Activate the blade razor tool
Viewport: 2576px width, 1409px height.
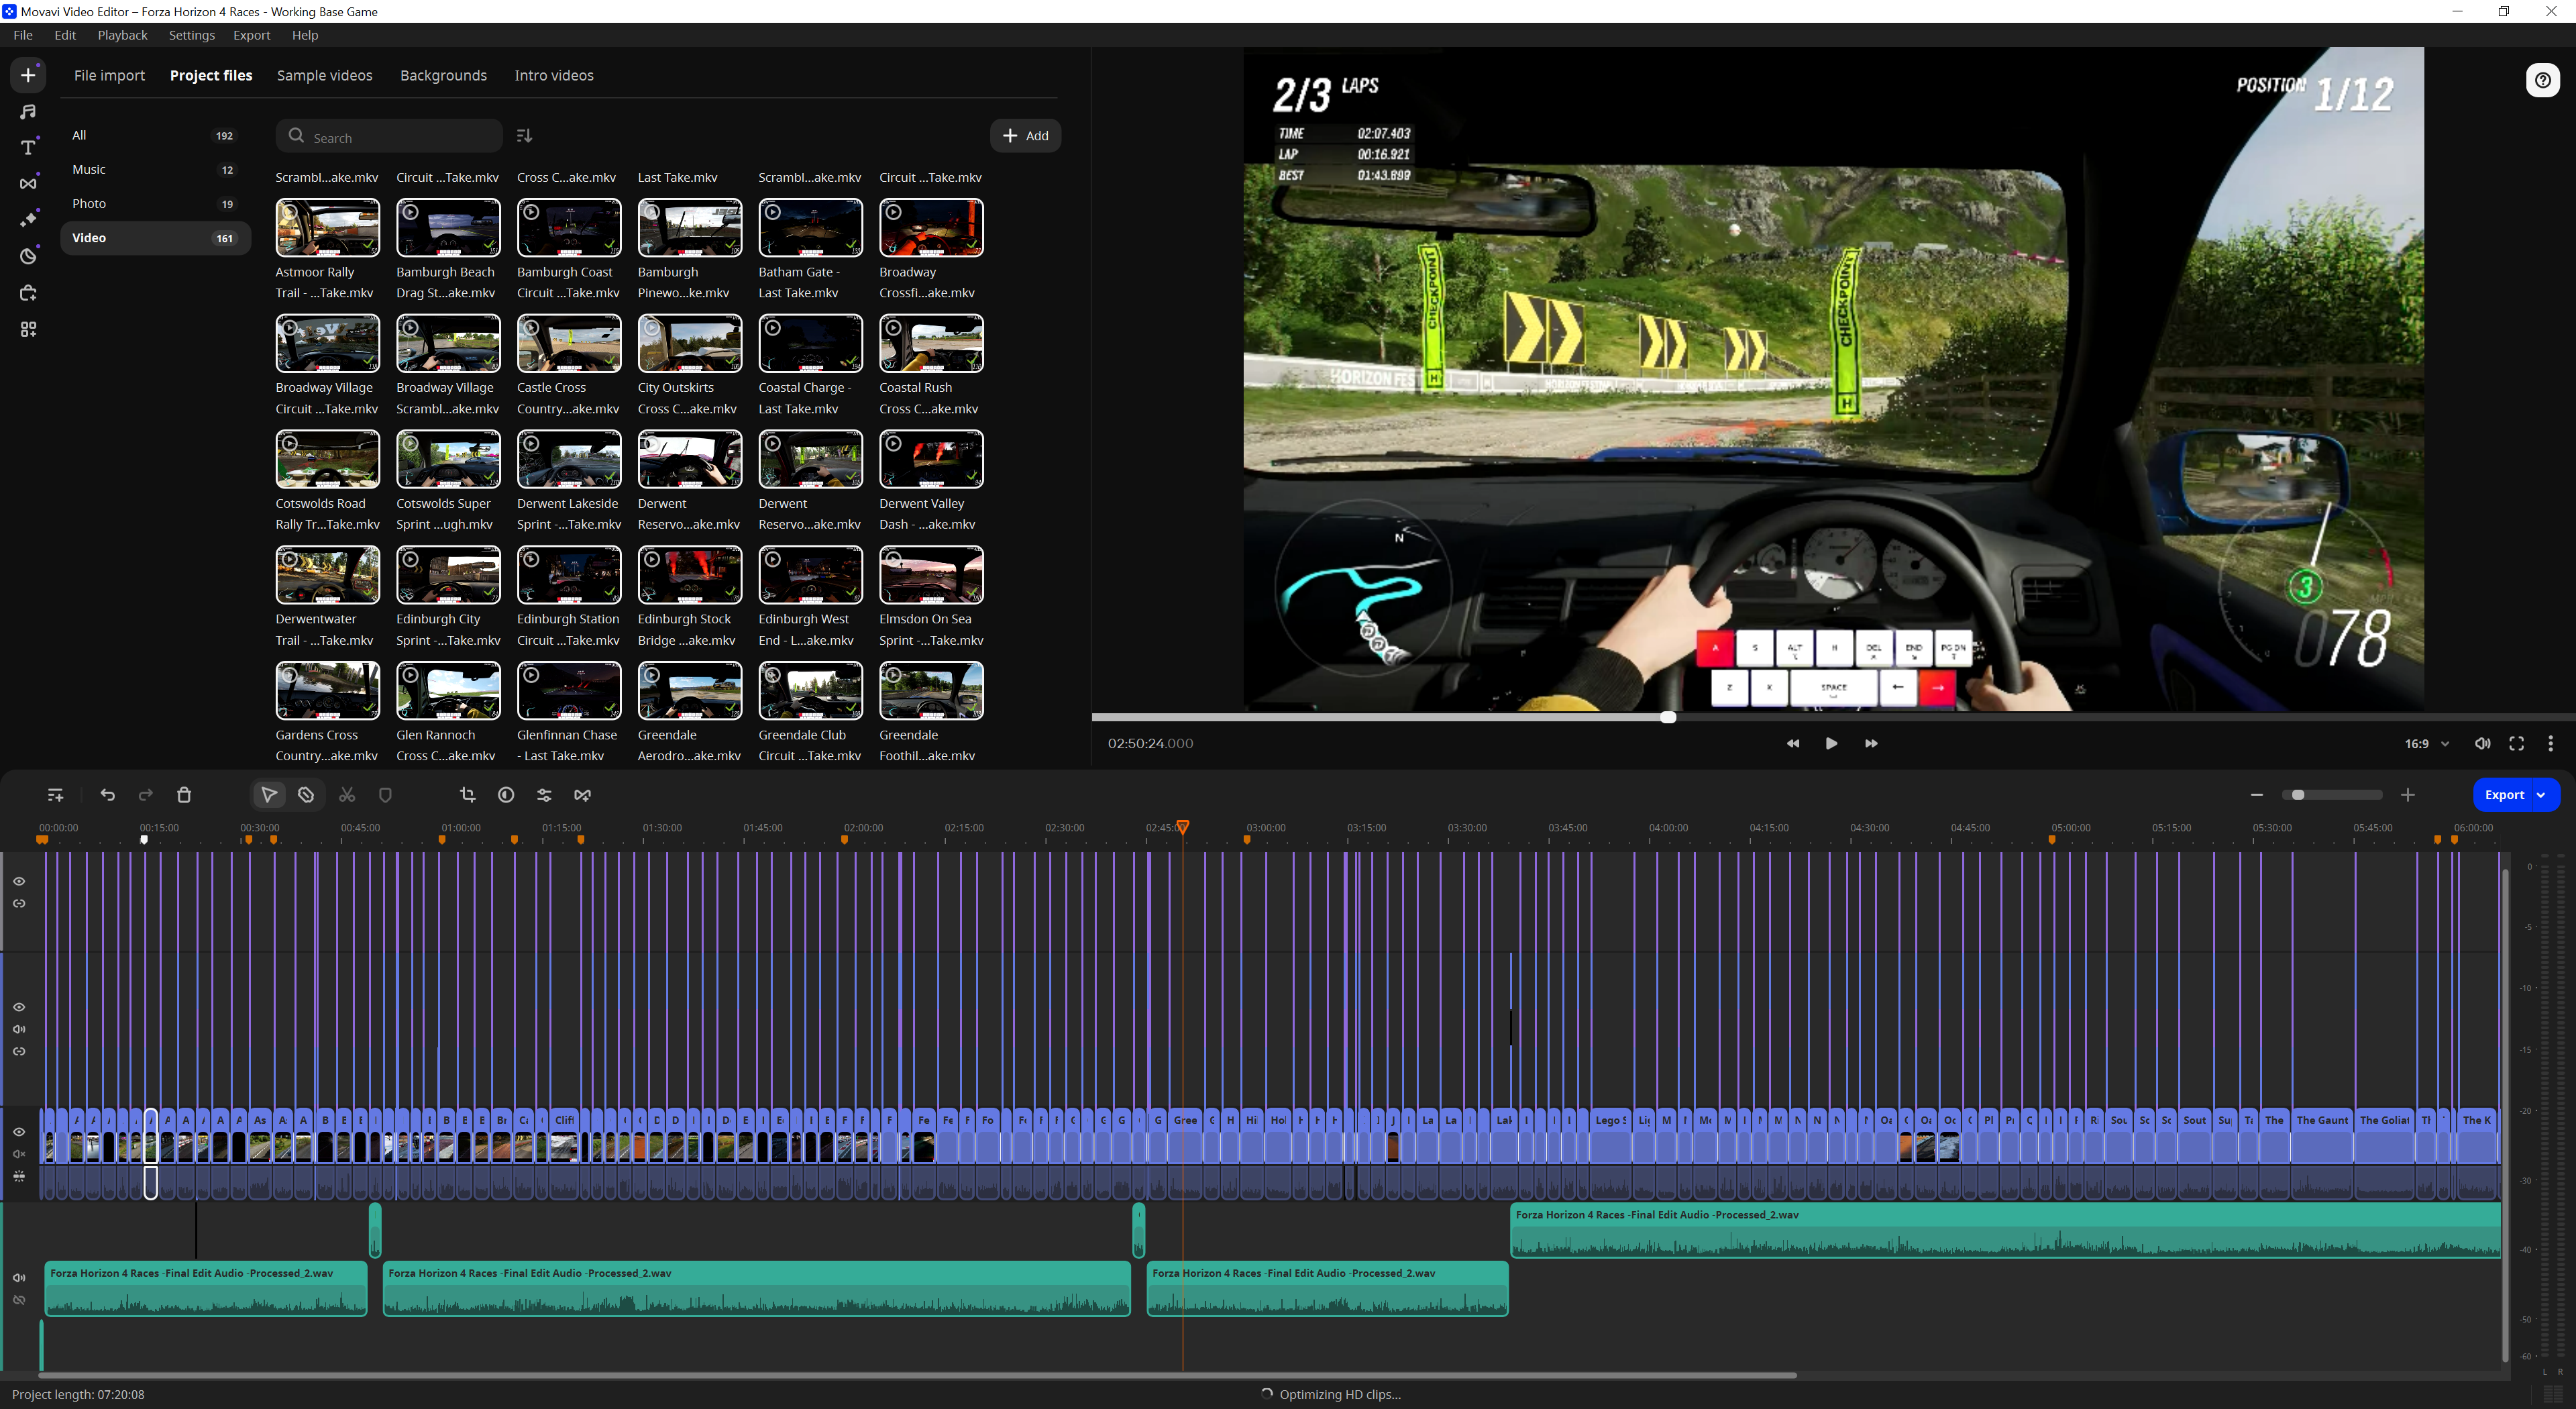pyautogui.click(x=306, y=795)
